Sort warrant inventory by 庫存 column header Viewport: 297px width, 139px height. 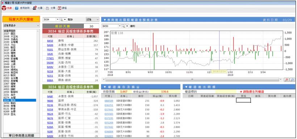[x=141, y=96]
